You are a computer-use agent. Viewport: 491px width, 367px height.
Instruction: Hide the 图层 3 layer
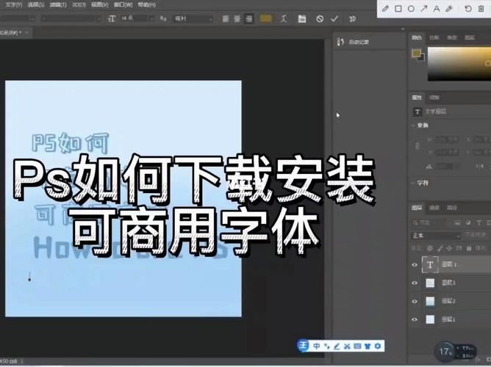point(415,283)
